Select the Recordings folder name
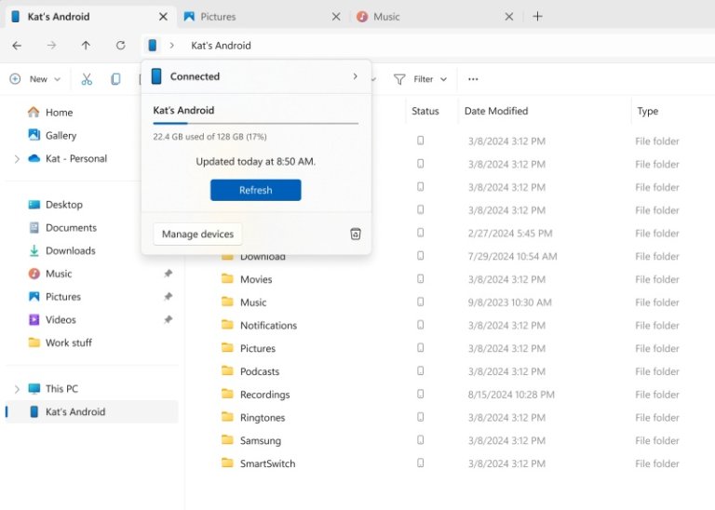 point(265,395)
